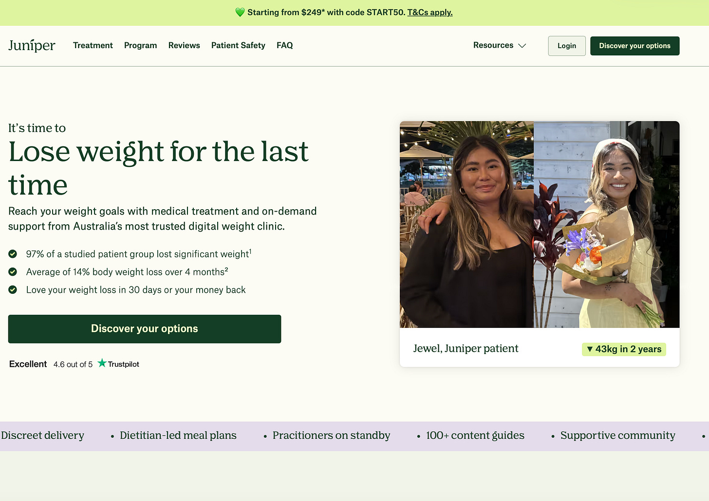Open the FAQ nav item
Screen dimensions: 709x501
click(285, 45)
